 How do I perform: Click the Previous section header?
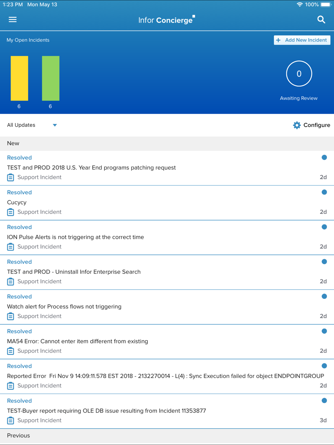click(x=167, y=436)
